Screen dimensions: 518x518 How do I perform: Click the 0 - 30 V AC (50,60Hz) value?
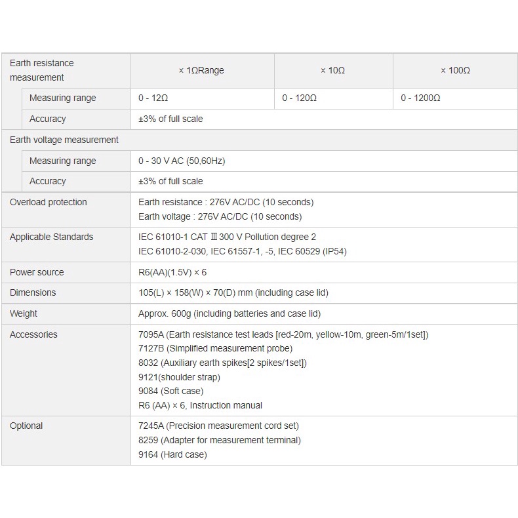tap(182, 161)
